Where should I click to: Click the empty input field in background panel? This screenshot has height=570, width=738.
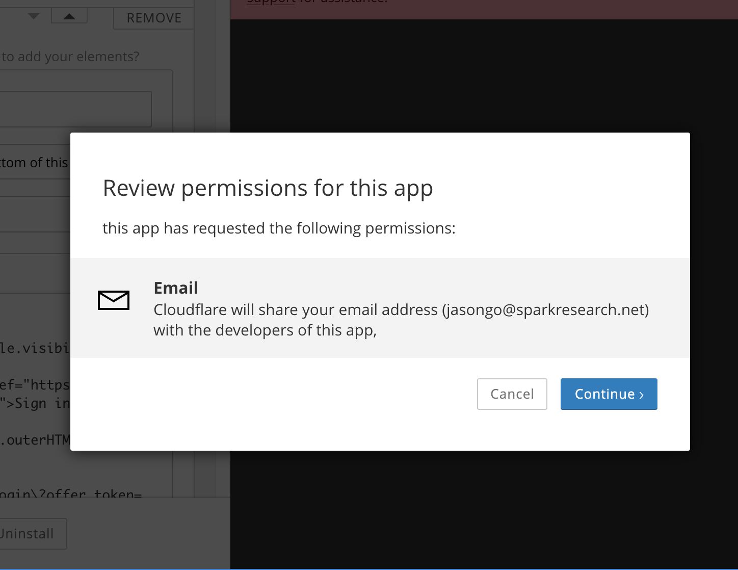[75, 109]
